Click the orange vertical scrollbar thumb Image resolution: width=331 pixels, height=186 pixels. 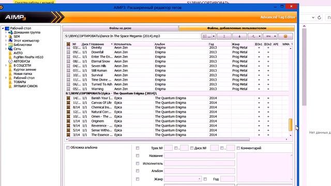[x=291, y=125]
